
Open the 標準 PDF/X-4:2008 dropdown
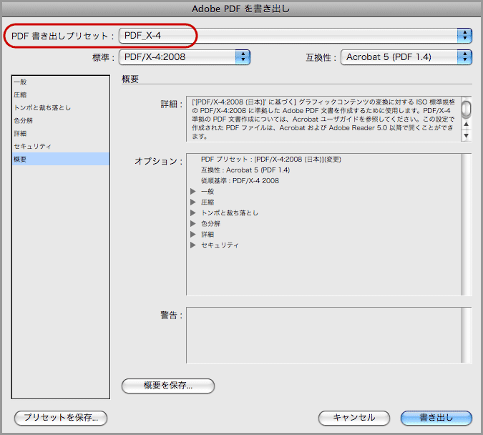coord(184,57)
